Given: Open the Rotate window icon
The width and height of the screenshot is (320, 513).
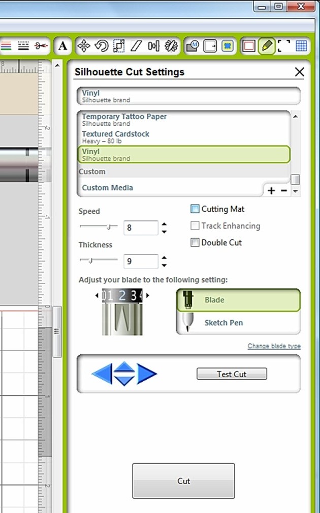Looking at the screenshot, I should click(101, 46).
